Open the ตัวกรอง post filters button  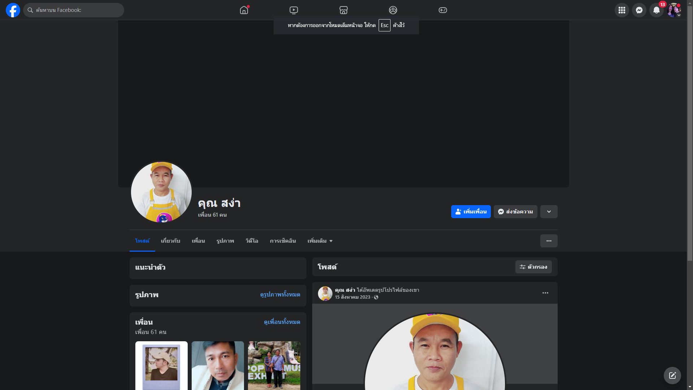533,267
